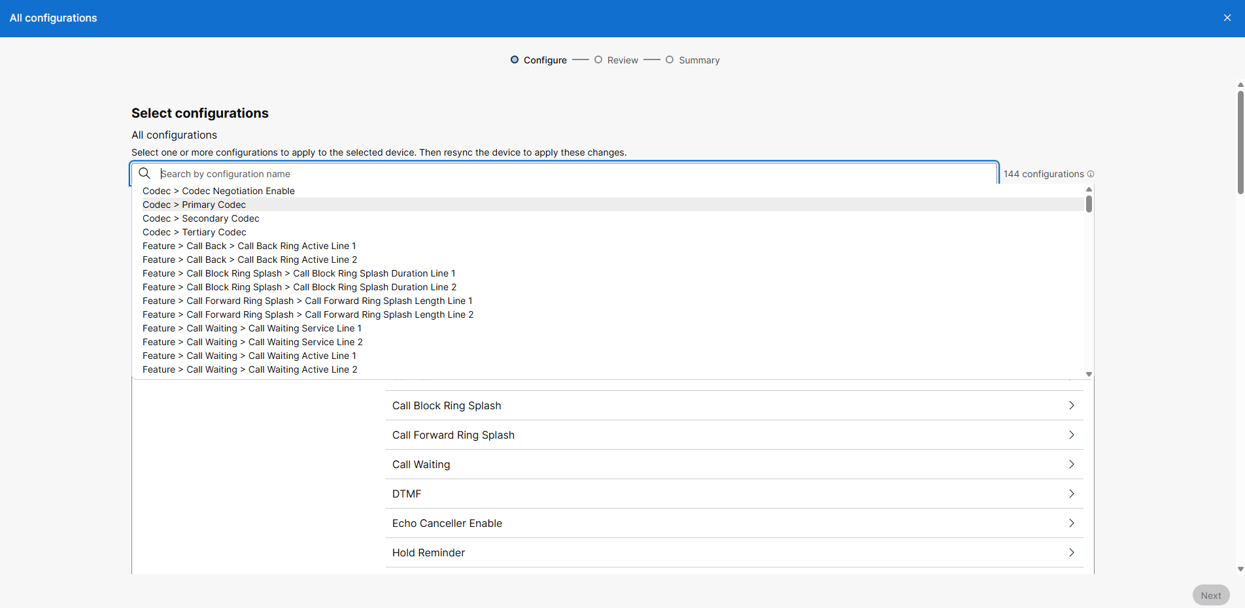This screenshot has height=608, width=1245.
Task: Select the Configure step indicator
Action: click(x=538, y=60)
